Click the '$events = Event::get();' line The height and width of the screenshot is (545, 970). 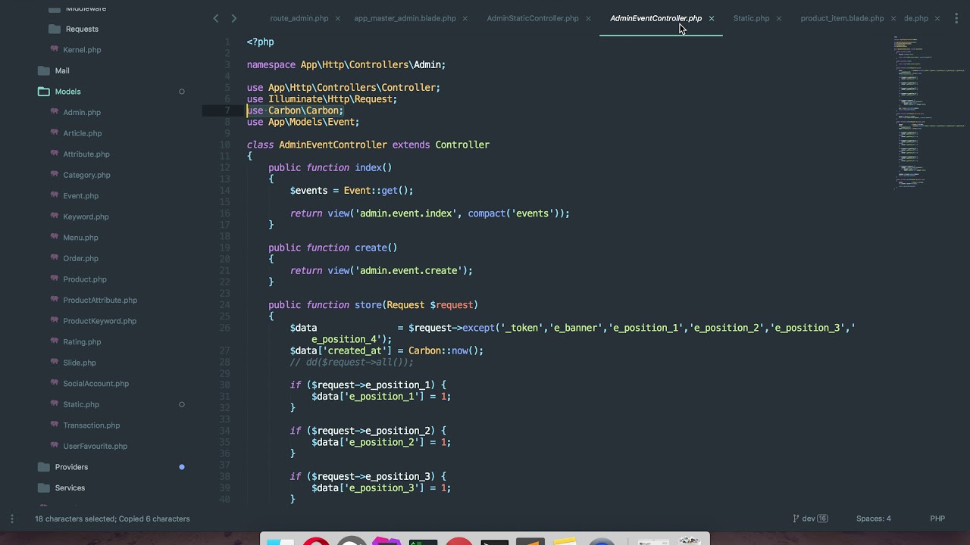coord(352,191)
